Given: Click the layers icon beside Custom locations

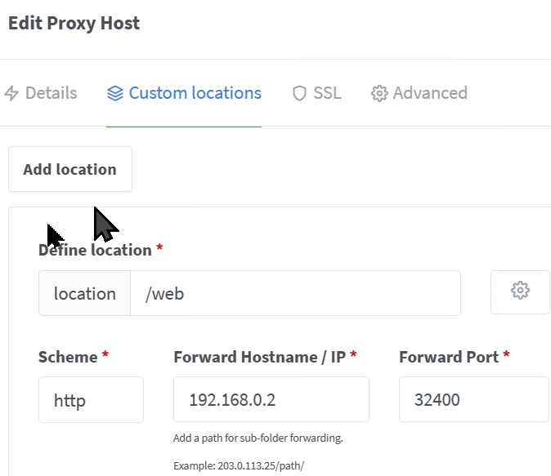Looking at the screenshot, I should [115, 93].
